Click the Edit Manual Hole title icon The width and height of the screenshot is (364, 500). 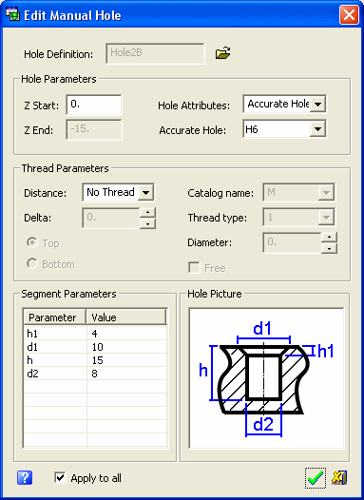(x=12, y=14)
